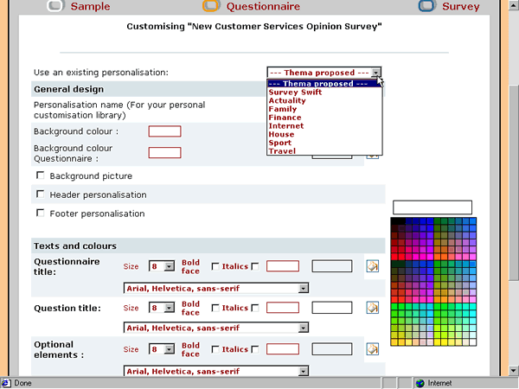The height and width of the screenshot is (389, 519).
Task: Click colour code field for Questionnaire title
Action: click(283, 266)
